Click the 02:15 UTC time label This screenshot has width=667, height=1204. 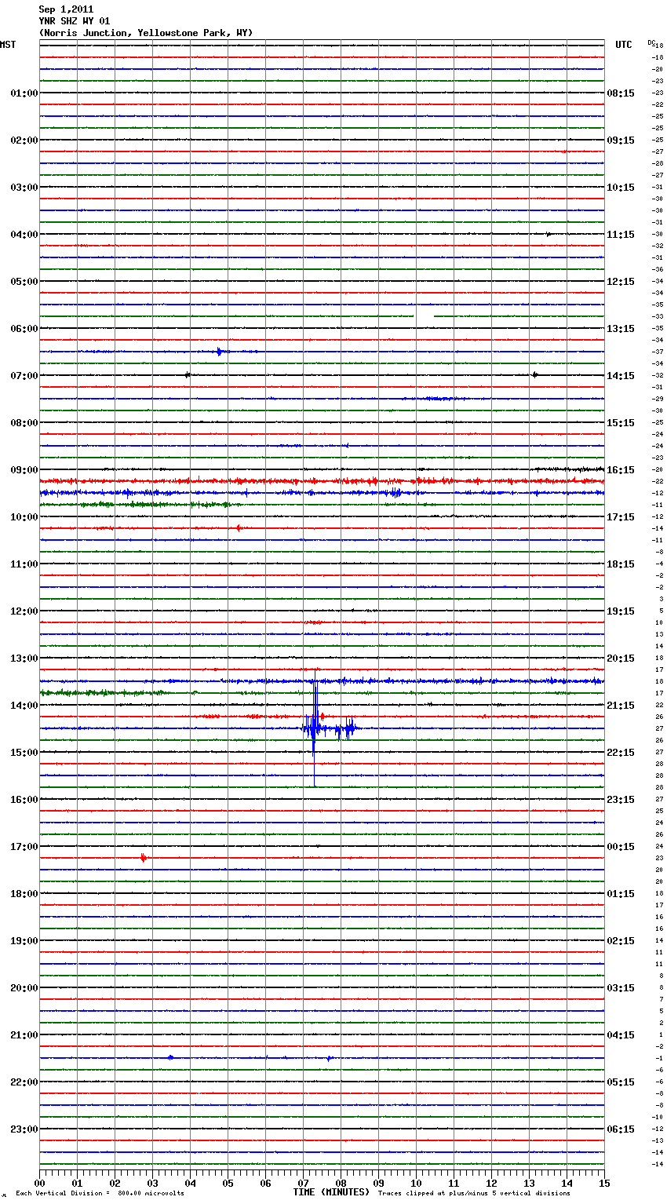(x=621, y=941)
